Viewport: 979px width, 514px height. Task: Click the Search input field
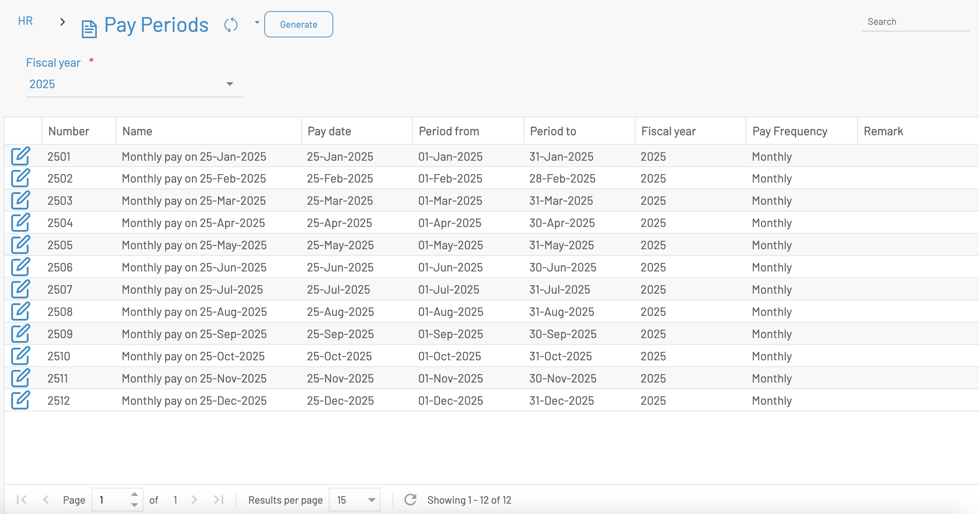click(915, 21)
